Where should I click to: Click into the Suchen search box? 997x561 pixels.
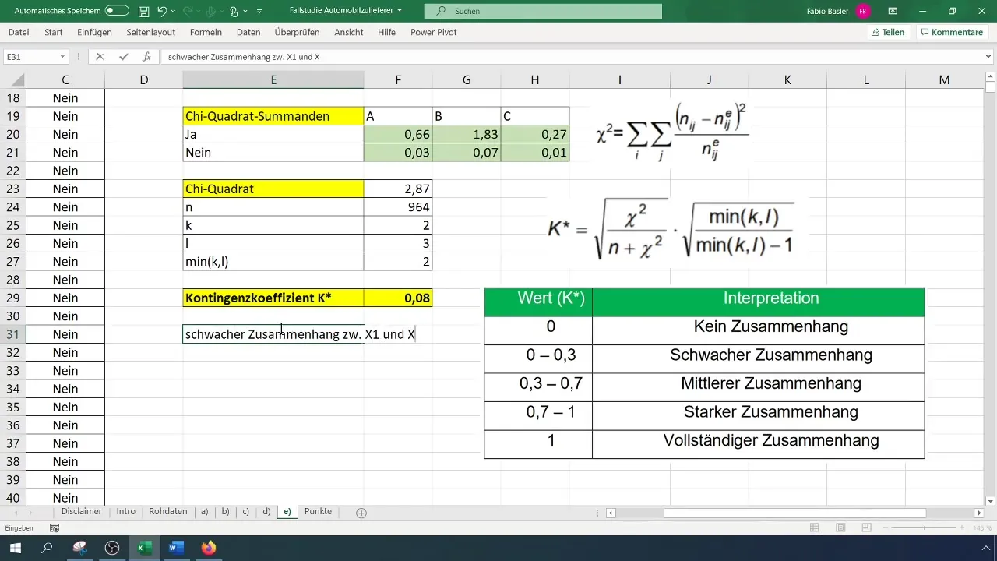click(x=543, y=11)
